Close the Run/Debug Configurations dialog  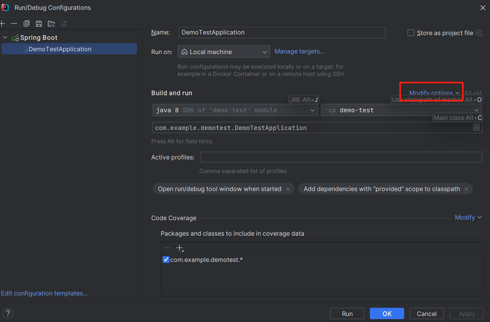coord(483,8)
